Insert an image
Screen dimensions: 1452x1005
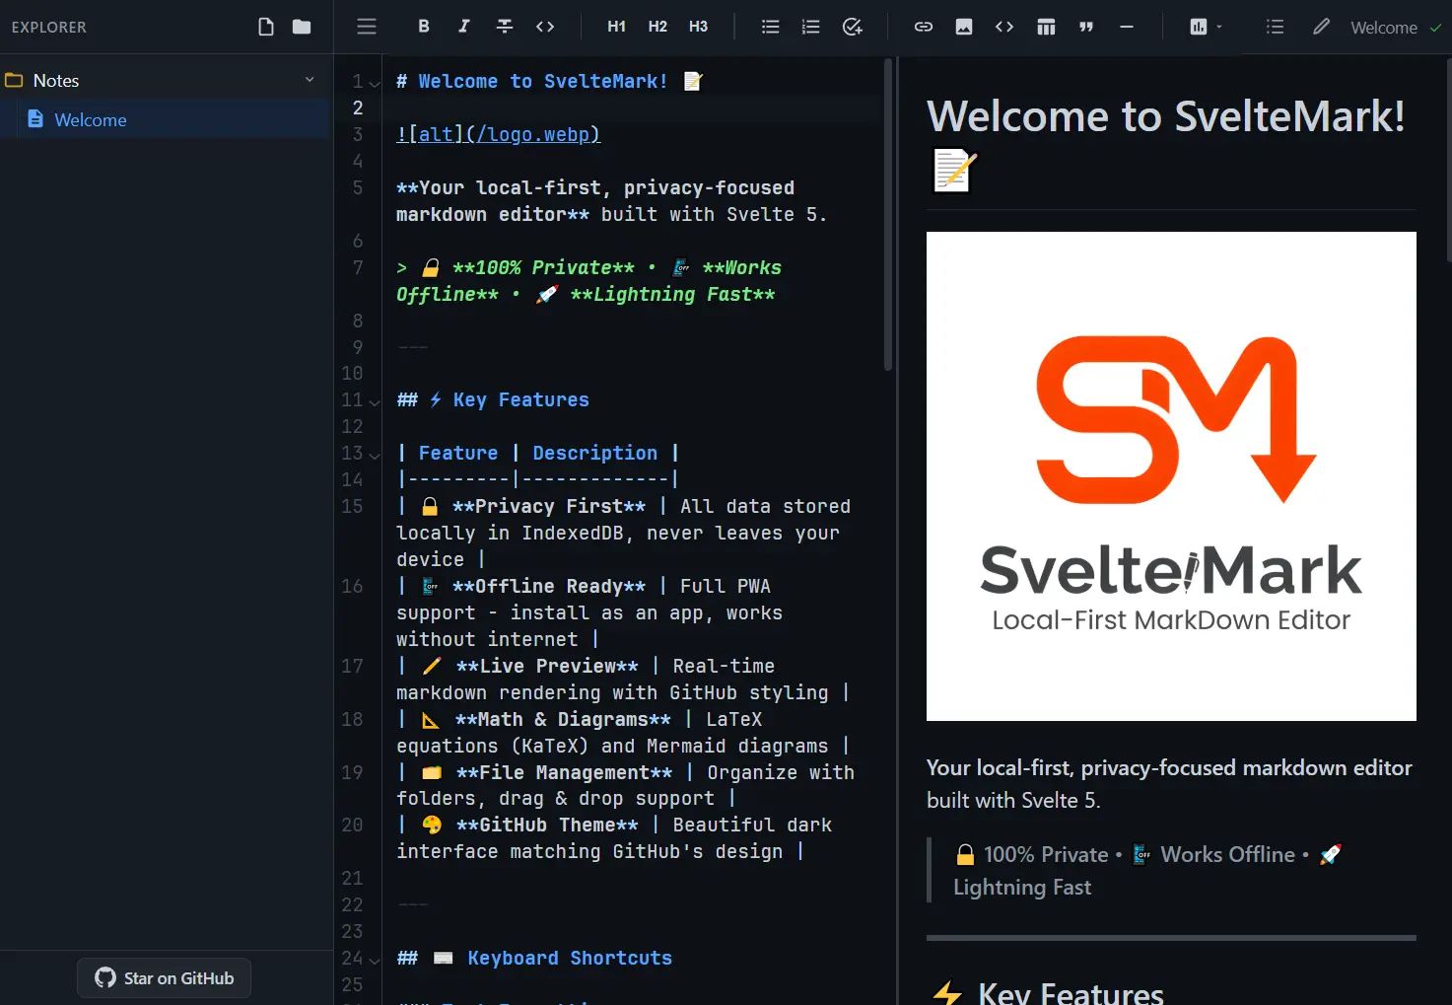click(x=963, y=27)
